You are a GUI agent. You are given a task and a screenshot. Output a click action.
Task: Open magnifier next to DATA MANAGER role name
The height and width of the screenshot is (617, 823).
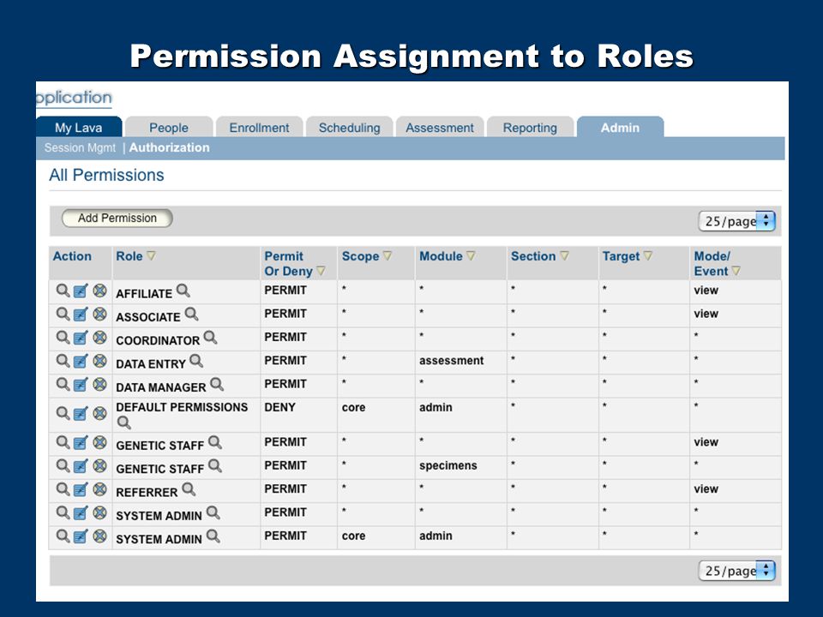pyautogui.click(x=217, y=384)
